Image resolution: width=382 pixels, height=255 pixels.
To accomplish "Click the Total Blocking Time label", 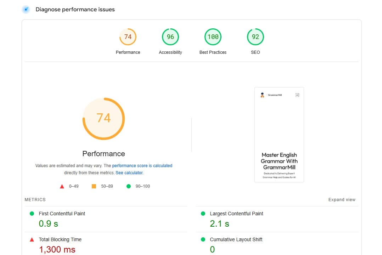I will pos(60,239).
